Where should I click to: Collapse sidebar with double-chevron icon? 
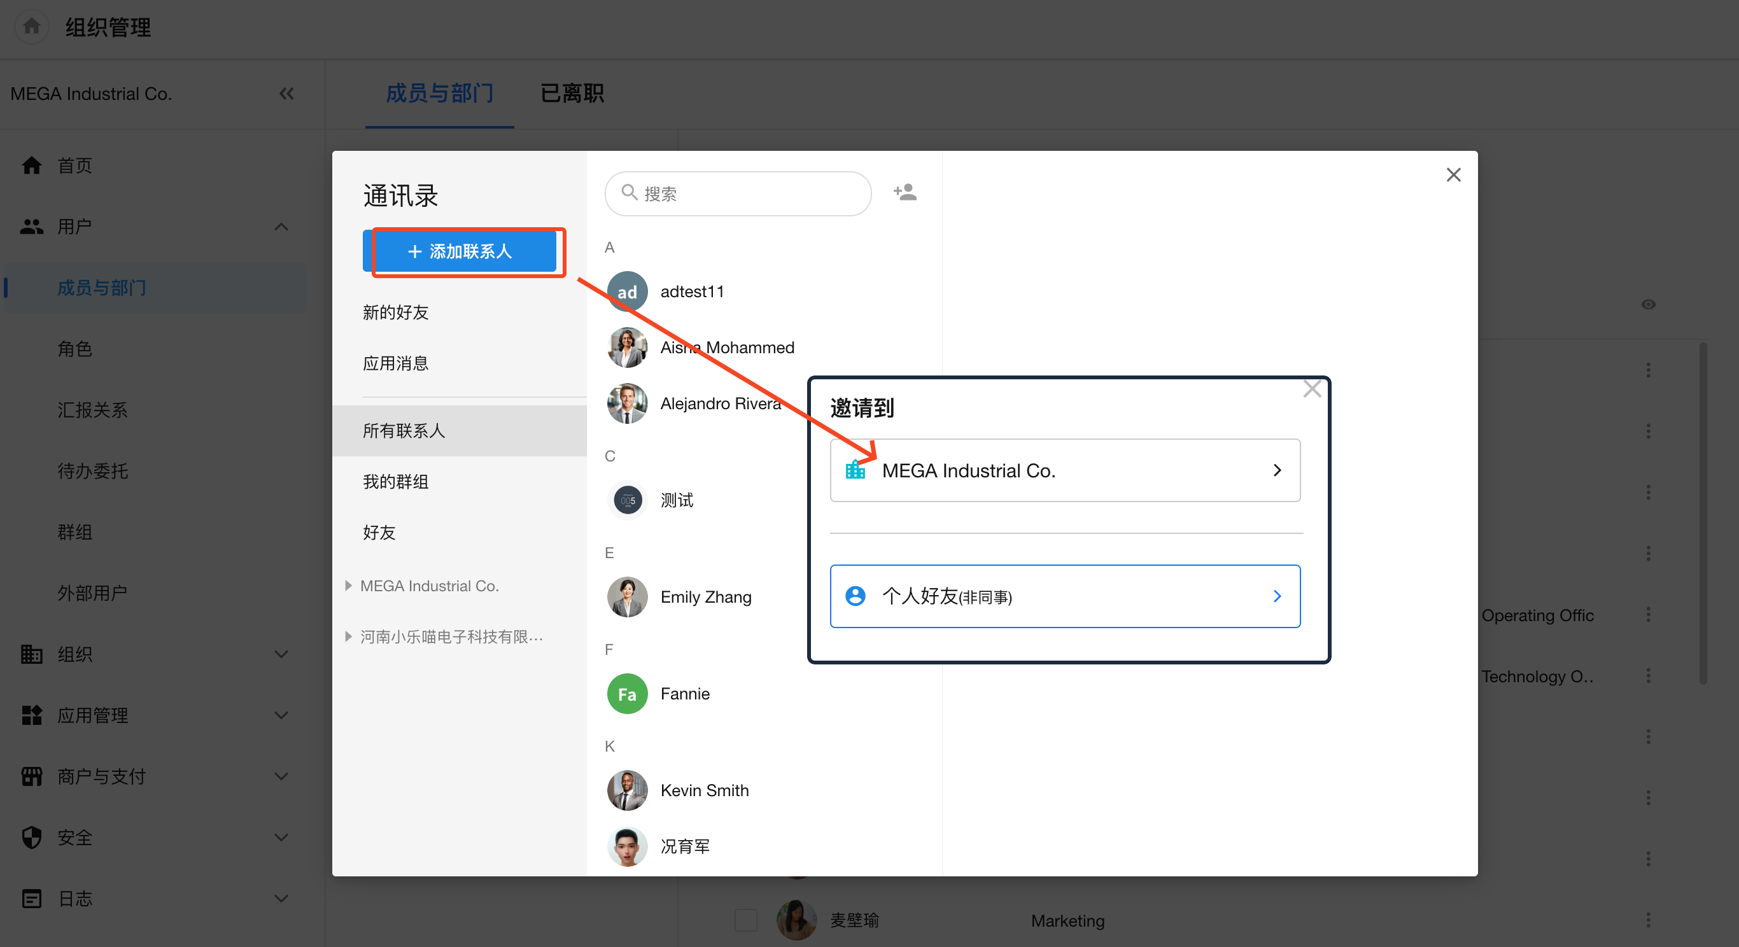(x=286, y=94)
